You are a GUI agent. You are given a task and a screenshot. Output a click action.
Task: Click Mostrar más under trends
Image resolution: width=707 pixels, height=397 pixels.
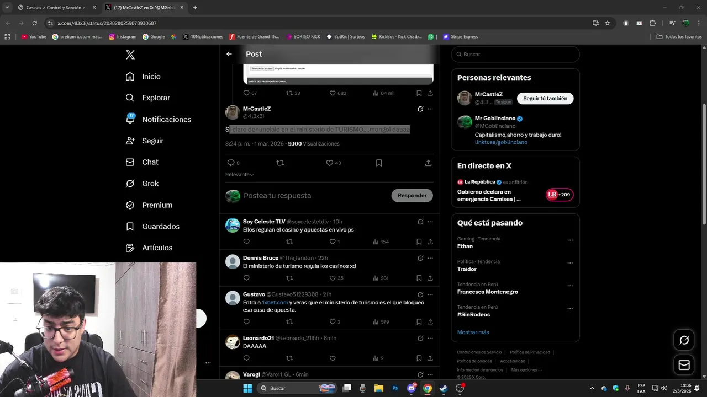(473, 332)
